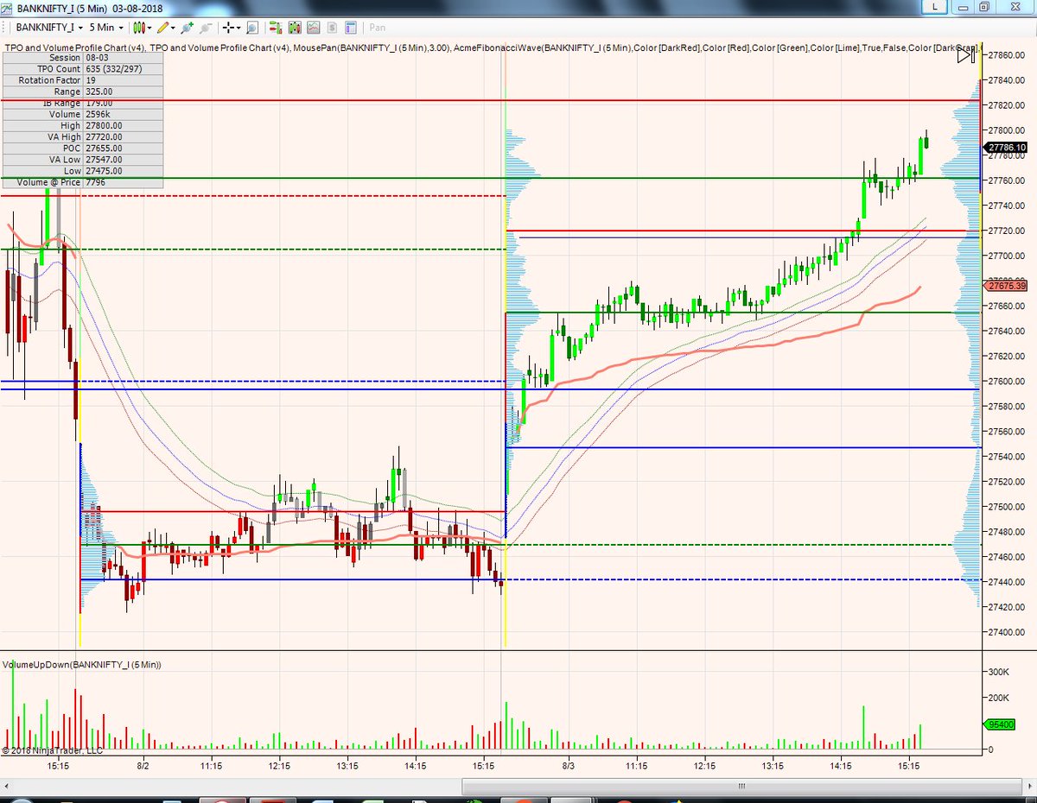Click the Volume @ Price 7796 row
This screenshot has height=803, width=1037.
[x=81, y=182]
